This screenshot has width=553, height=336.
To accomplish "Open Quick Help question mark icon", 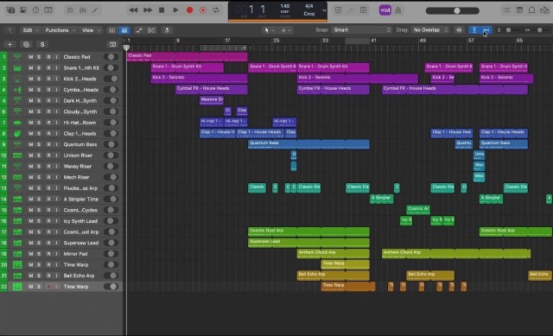I will [35, 10].
